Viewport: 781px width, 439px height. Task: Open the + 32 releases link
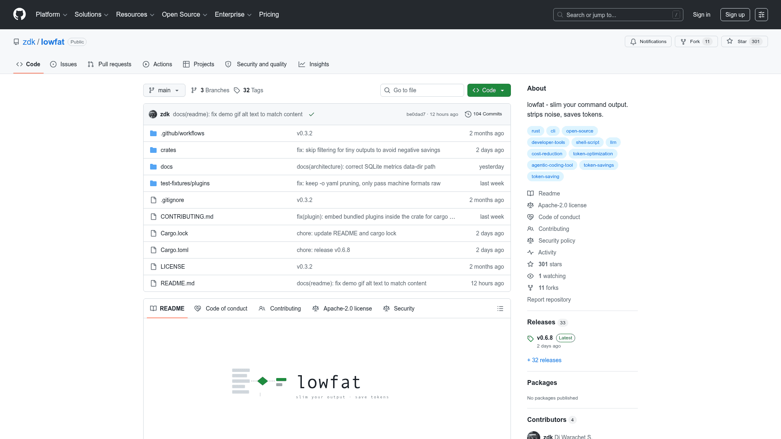[x=544, y=360]
